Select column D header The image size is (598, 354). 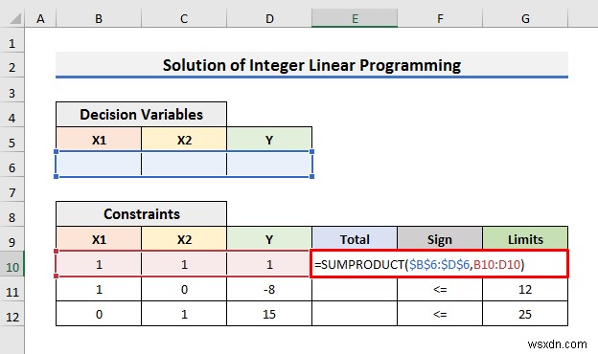coord(269,18)
